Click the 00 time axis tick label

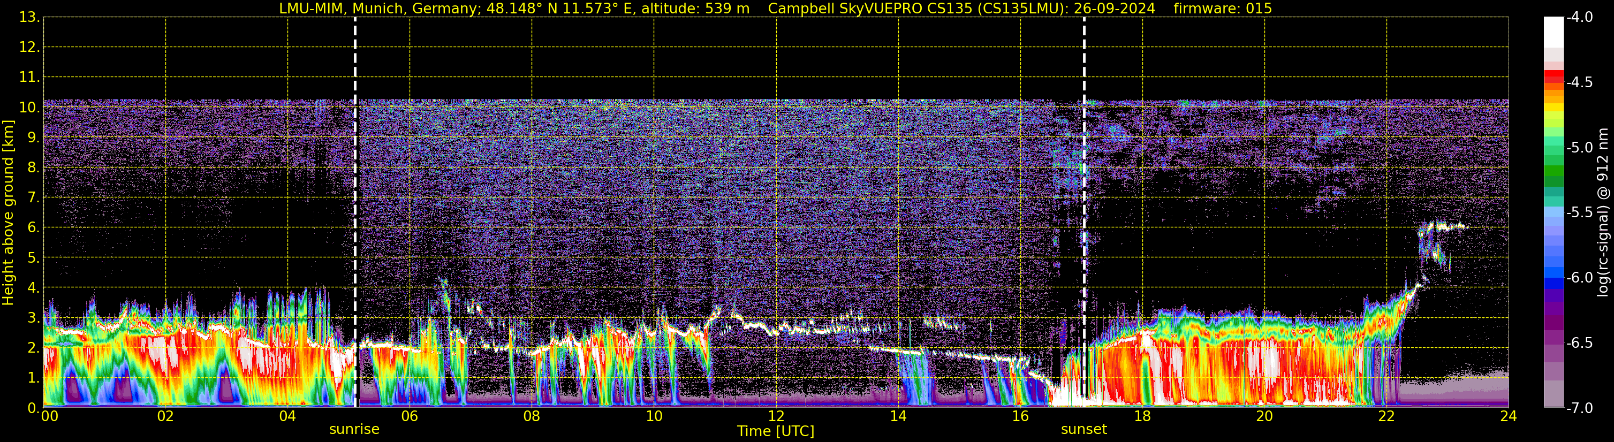coord(49,416)
